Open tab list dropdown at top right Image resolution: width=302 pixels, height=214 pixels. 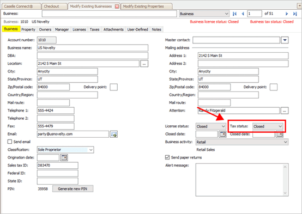299,6
